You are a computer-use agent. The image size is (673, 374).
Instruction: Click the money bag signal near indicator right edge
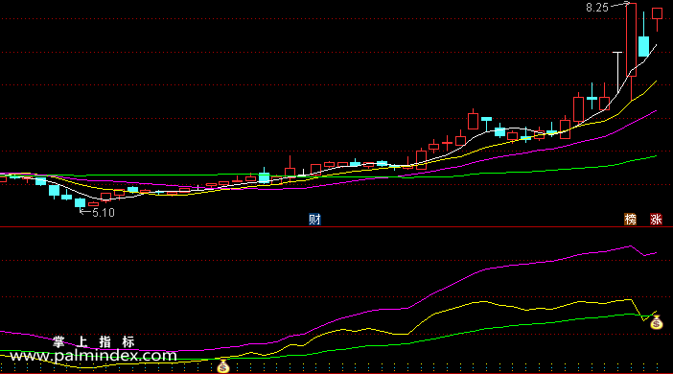pos(657,322)
